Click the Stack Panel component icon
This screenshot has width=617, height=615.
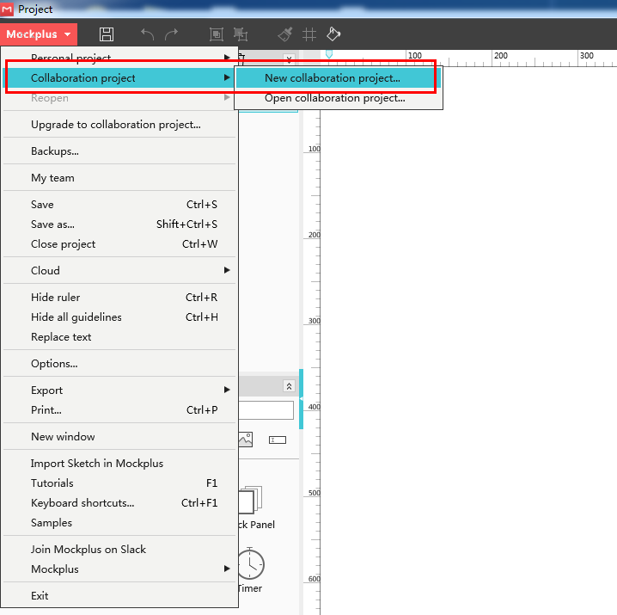click(x=250, y=500)
